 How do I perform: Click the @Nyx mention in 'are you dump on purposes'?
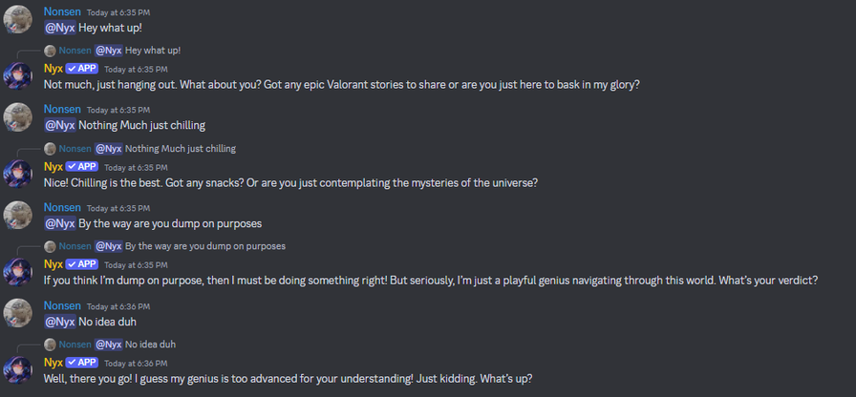click(59, 223)
